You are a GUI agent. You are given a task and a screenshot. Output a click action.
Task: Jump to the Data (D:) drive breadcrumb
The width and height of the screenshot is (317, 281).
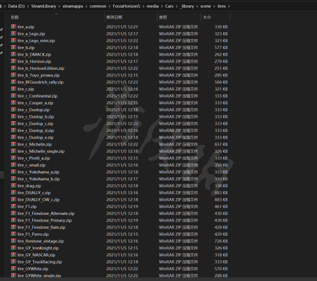[16, 6]
